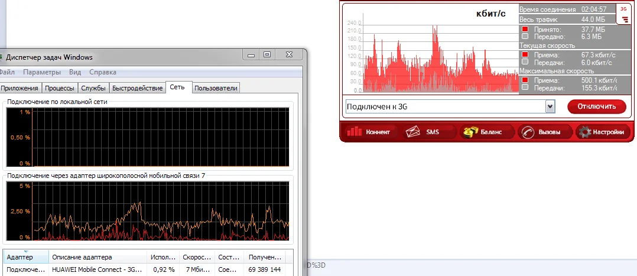The image size is (637, 276).
Task: Select the Подключе... adapter row cell
Action: (26, 269)
